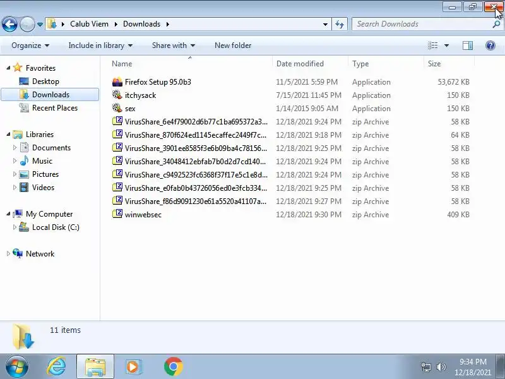Open Help with the question mark icon
Image resolution: width=505 pixels, height=379 pixels.
coord(490,45)
